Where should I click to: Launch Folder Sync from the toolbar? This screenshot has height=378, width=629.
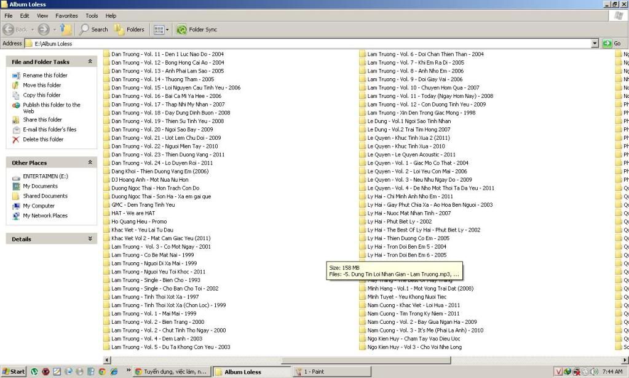coord(197,29)
